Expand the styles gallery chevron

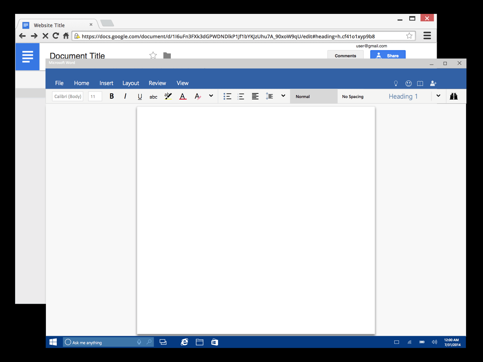(x=438, y=96)
